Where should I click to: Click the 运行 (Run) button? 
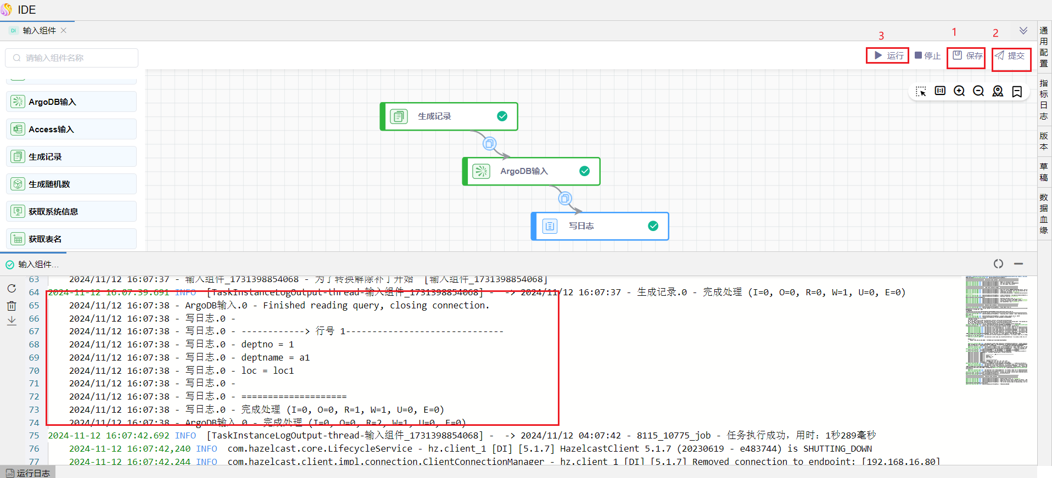pos(888,55)
